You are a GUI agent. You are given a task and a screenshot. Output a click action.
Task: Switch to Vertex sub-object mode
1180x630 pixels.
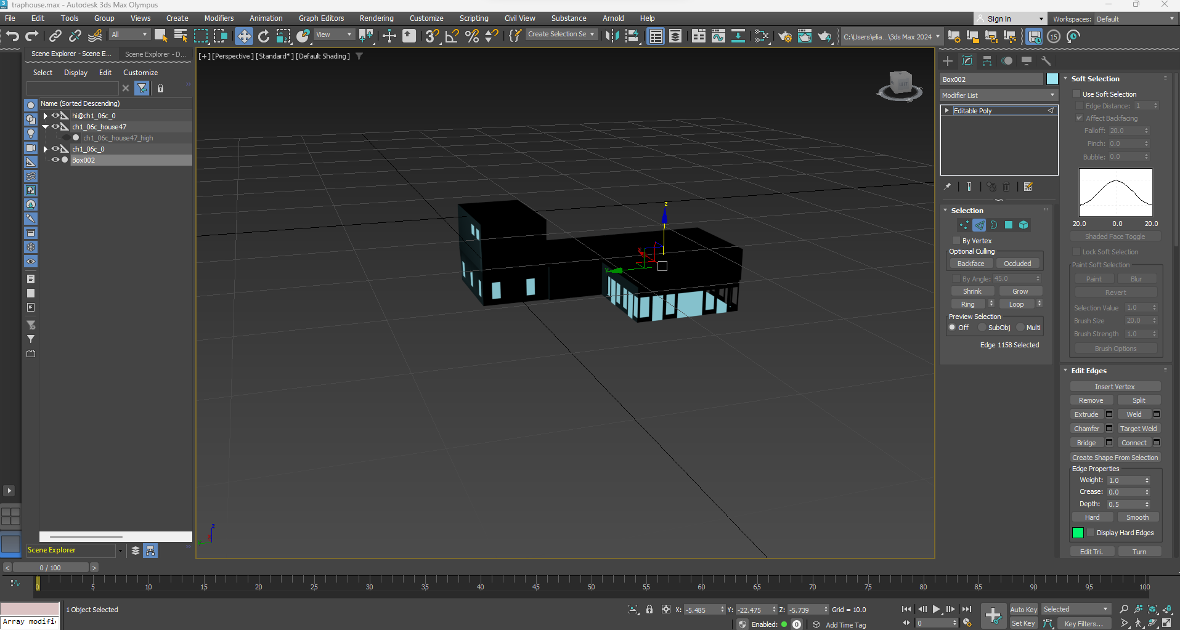[963, 225]
